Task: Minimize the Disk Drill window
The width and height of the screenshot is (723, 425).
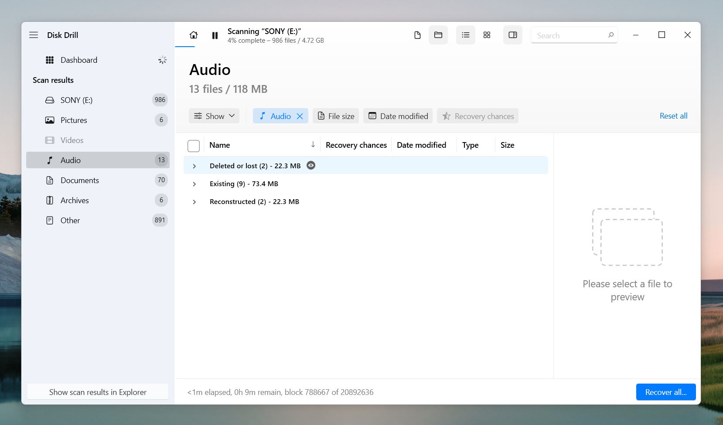Action: pos(636,35)
